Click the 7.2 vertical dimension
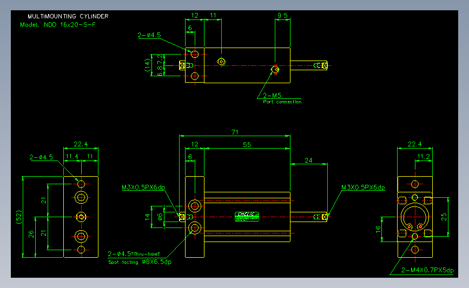Image resolution: width=469 pixels, height=288 pixels. pyautogui.click(x=160, y=59)
